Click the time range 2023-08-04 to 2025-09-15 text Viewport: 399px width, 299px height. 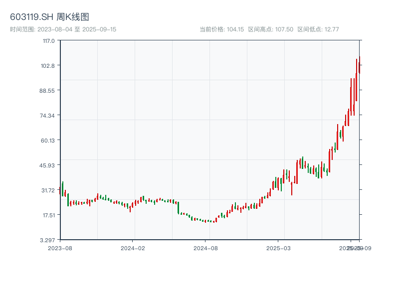tap(63, 29)
